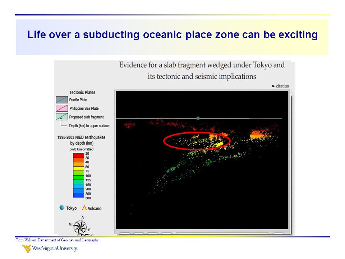Click the 'Philippine Sea Plate' label
The image size is (345, 259).
click(x=84, y=108)
